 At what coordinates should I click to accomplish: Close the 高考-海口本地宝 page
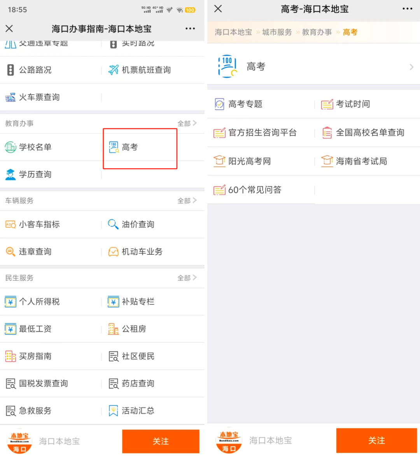218,9
